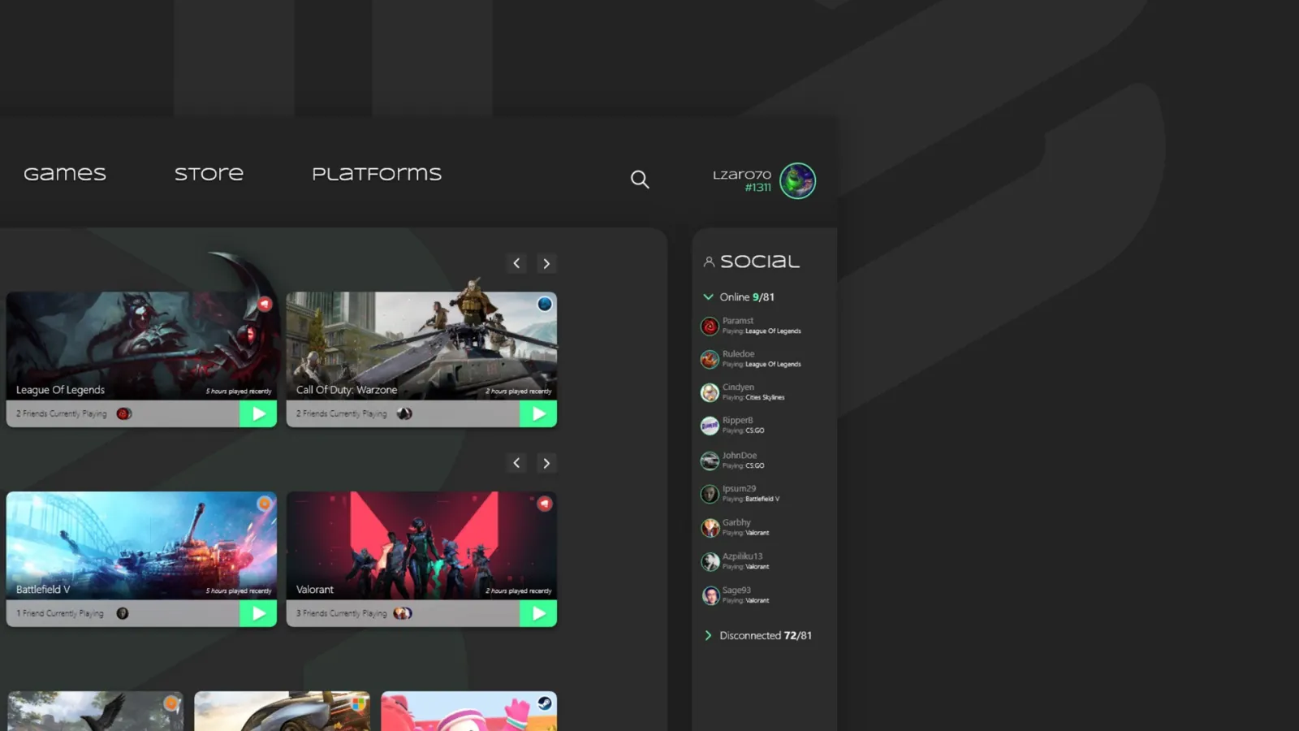Open the Lzaro70 profile avatar

click(x=797, y=180)
